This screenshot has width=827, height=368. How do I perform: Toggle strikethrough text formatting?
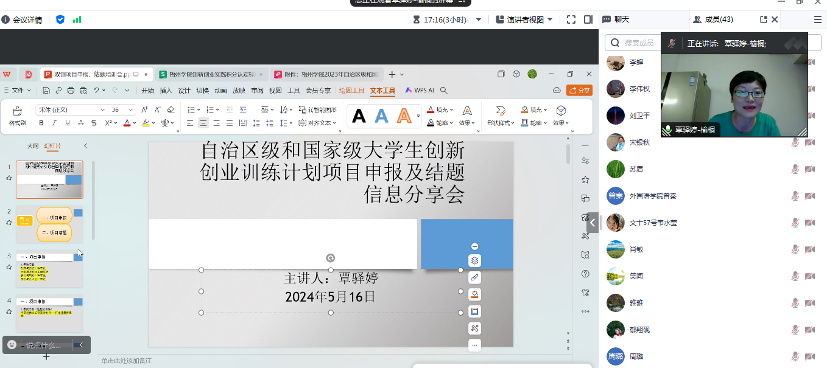[94, 123]
